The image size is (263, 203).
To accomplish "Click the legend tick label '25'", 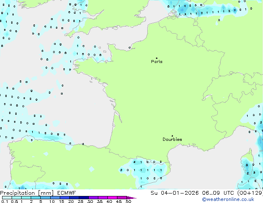I will [80, 201].
